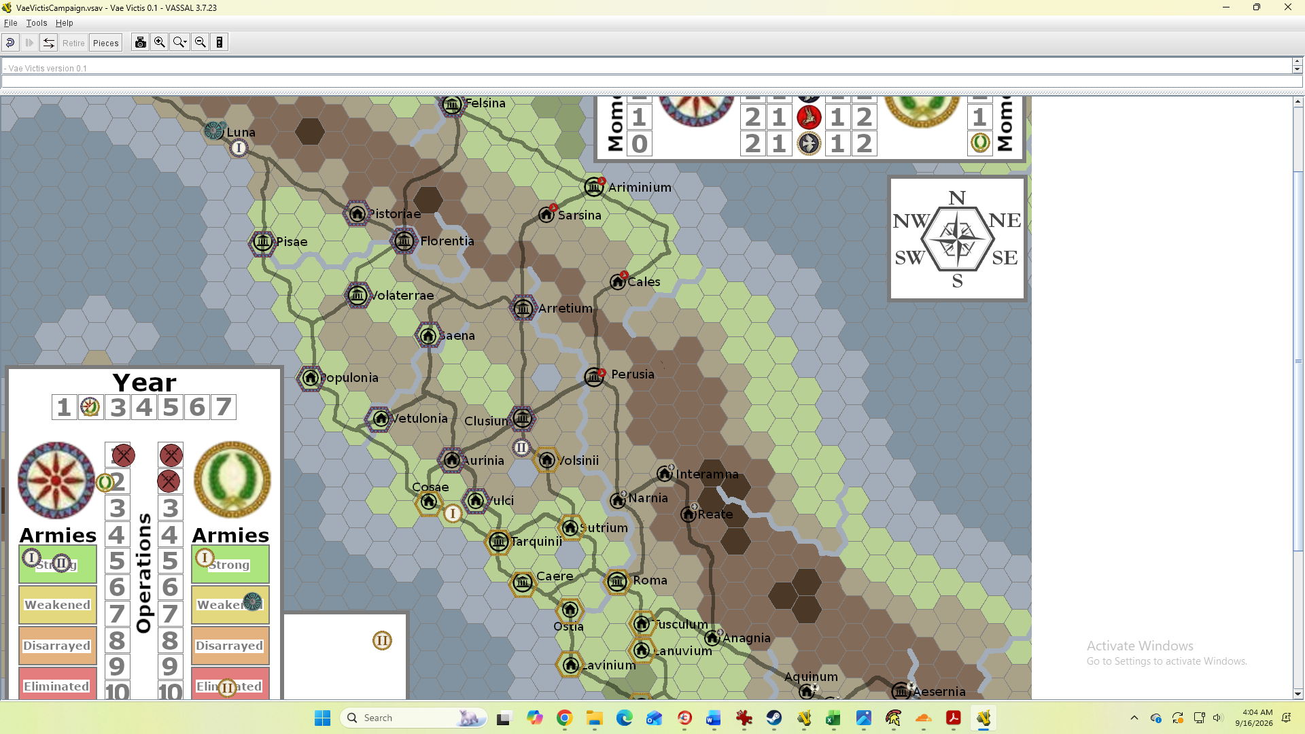The height and width of the screenshot is (734, 1305).
Task: Click left Etruscan Eliminated army box
Action: [58, 684]
